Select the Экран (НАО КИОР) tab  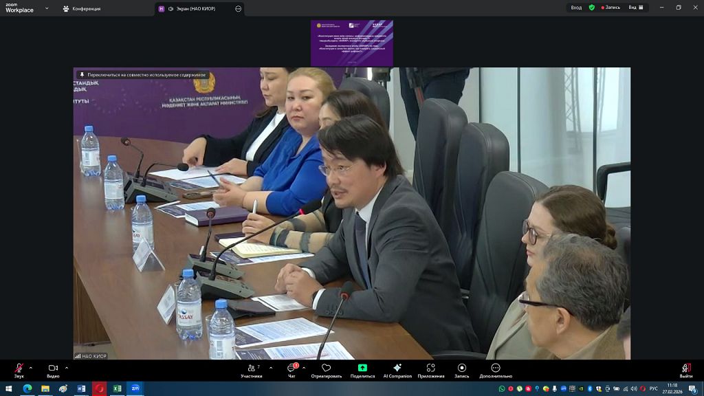coord(192,8)
